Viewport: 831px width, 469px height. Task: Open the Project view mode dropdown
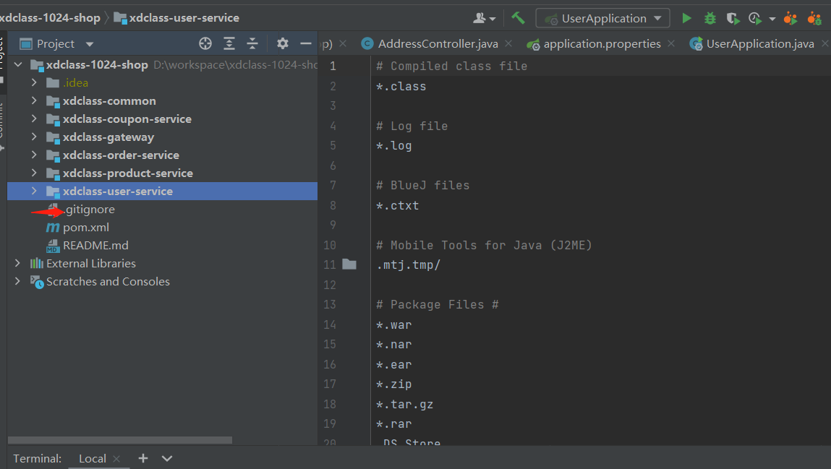[x=90, y=44]
